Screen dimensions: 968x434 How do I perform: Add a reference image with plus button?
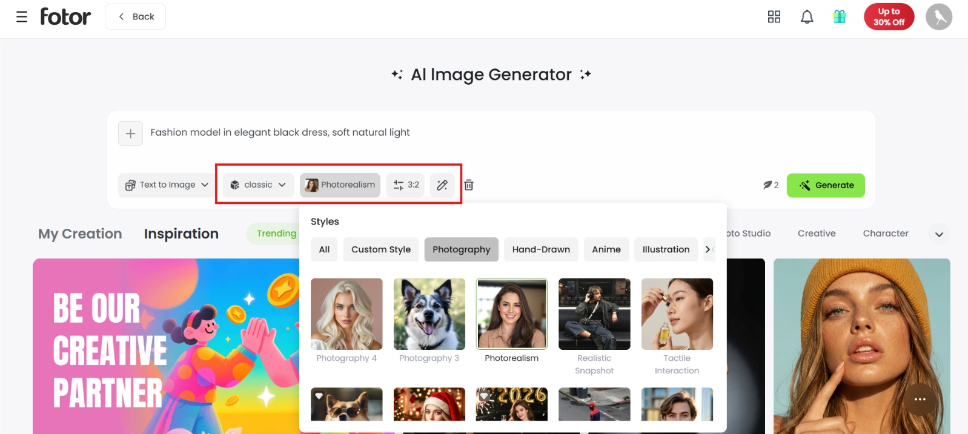(130, 133)
